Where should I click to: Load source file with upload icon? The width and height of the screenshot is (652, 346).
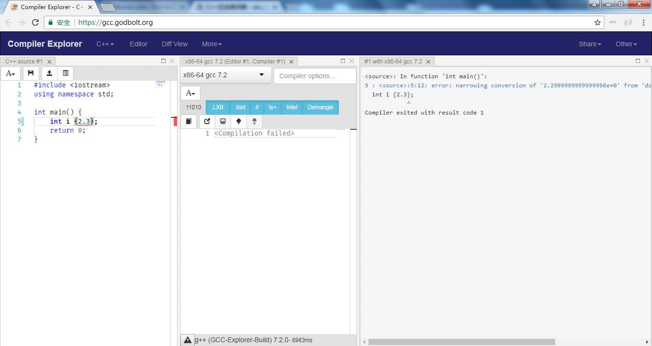pyautogui.click(x=49, y=73)
